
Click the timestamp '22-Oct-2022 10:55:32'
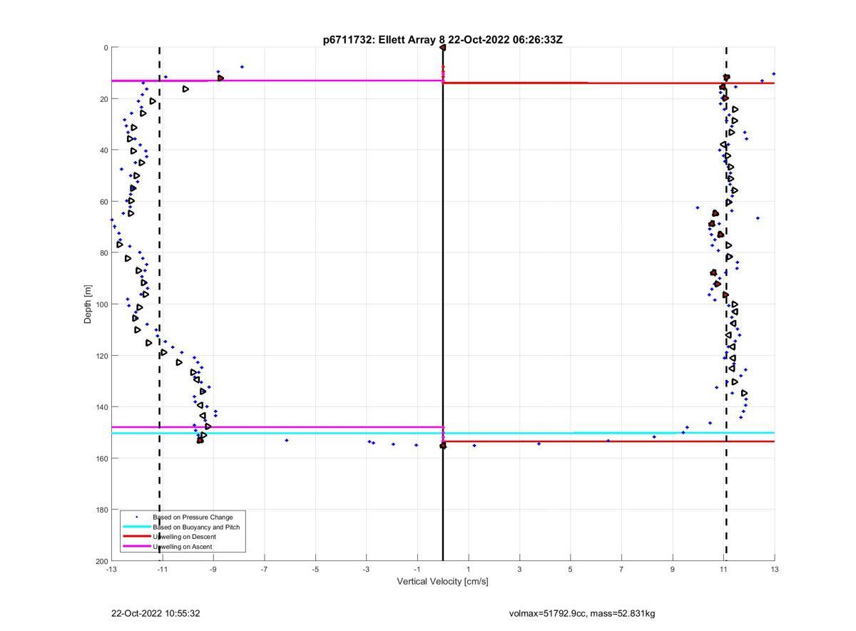(156, 613)
